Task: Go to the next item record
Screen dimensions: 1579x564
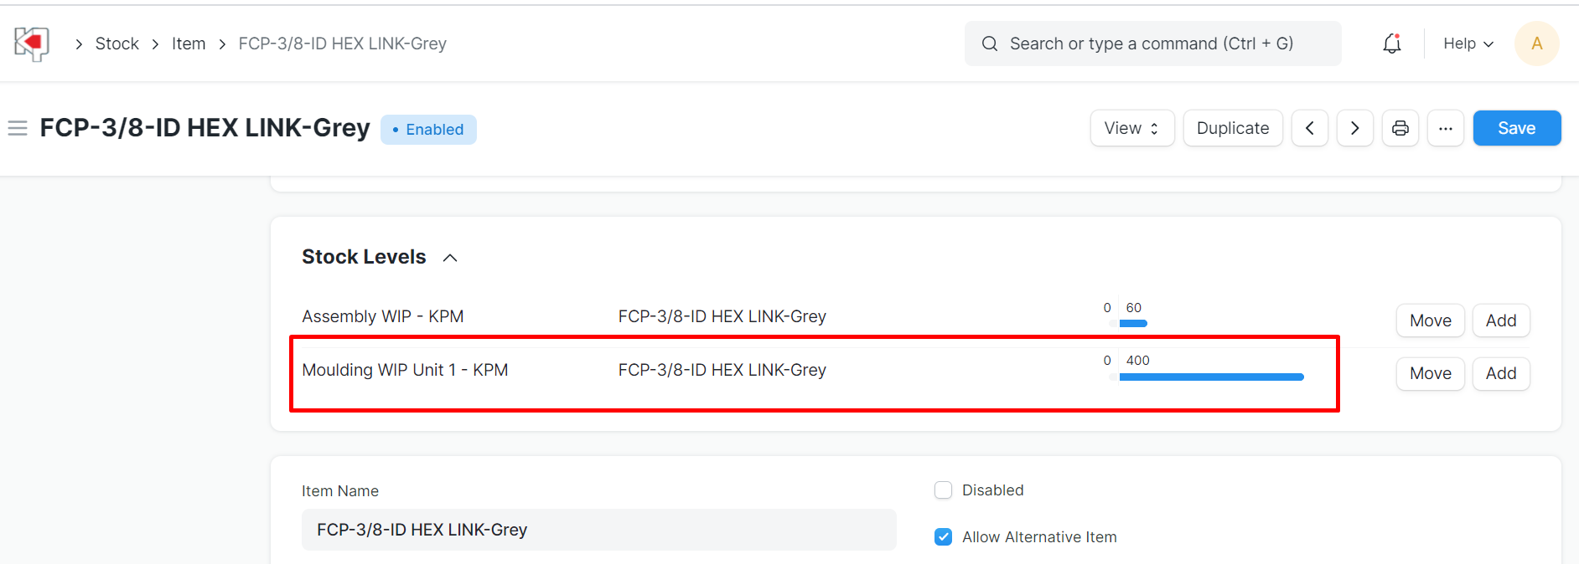Action: click(1354, 128)
